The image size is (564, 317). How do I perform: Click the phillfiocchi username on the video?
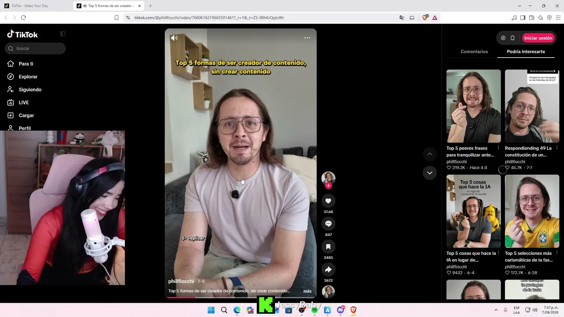pyautogui.click(x=181, y=281)
